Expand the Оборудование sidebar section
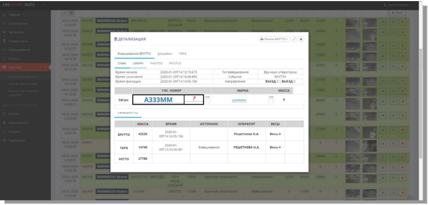The width and height of the screenshot is (428, 205). tap(25, 50)
